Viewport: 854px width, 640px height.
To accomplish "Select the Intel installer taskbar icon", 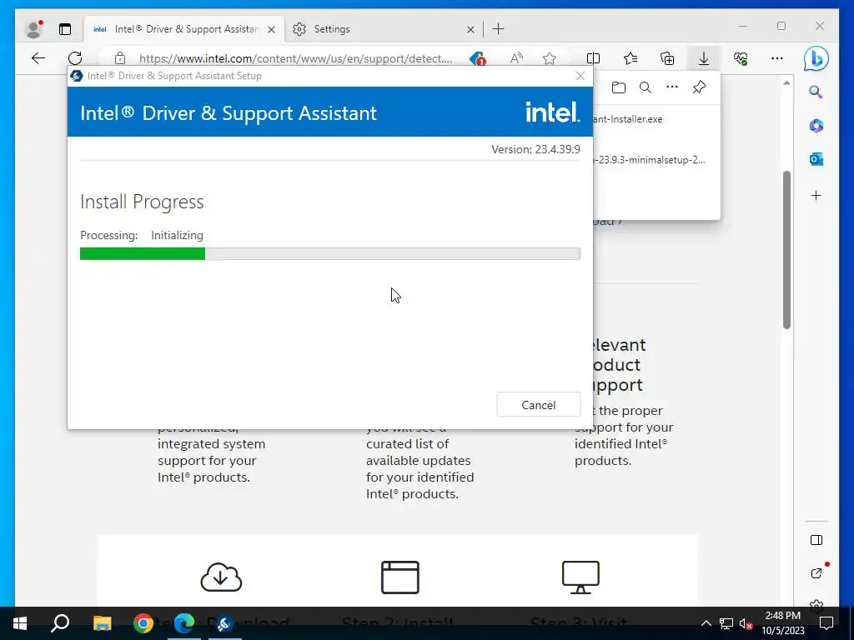I will click(224, 623).
